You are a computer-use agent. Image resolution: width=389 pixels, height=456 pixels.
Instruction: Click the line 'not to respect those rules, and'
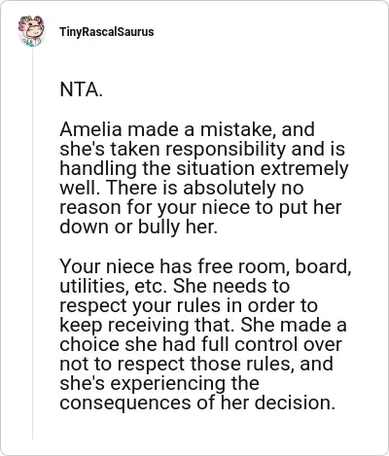click(x=196, y=364)
